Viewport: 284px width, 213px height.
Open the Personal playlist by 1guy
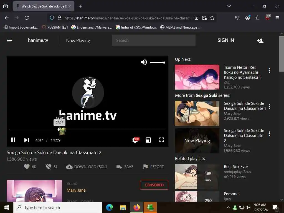[x=232, y=194]
